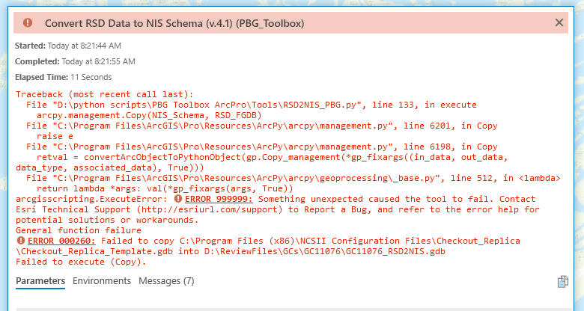Click the Traceback (most recent call last) line

point(104,94)
